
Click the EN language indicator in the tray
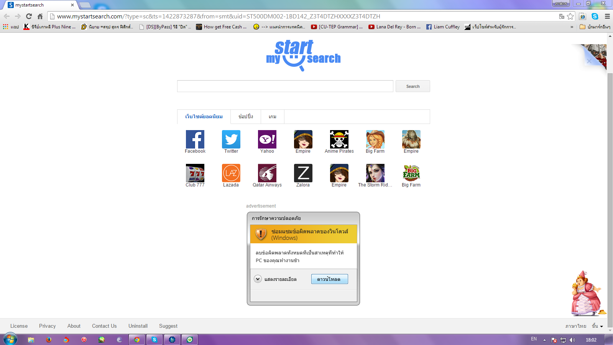point(534,339)
